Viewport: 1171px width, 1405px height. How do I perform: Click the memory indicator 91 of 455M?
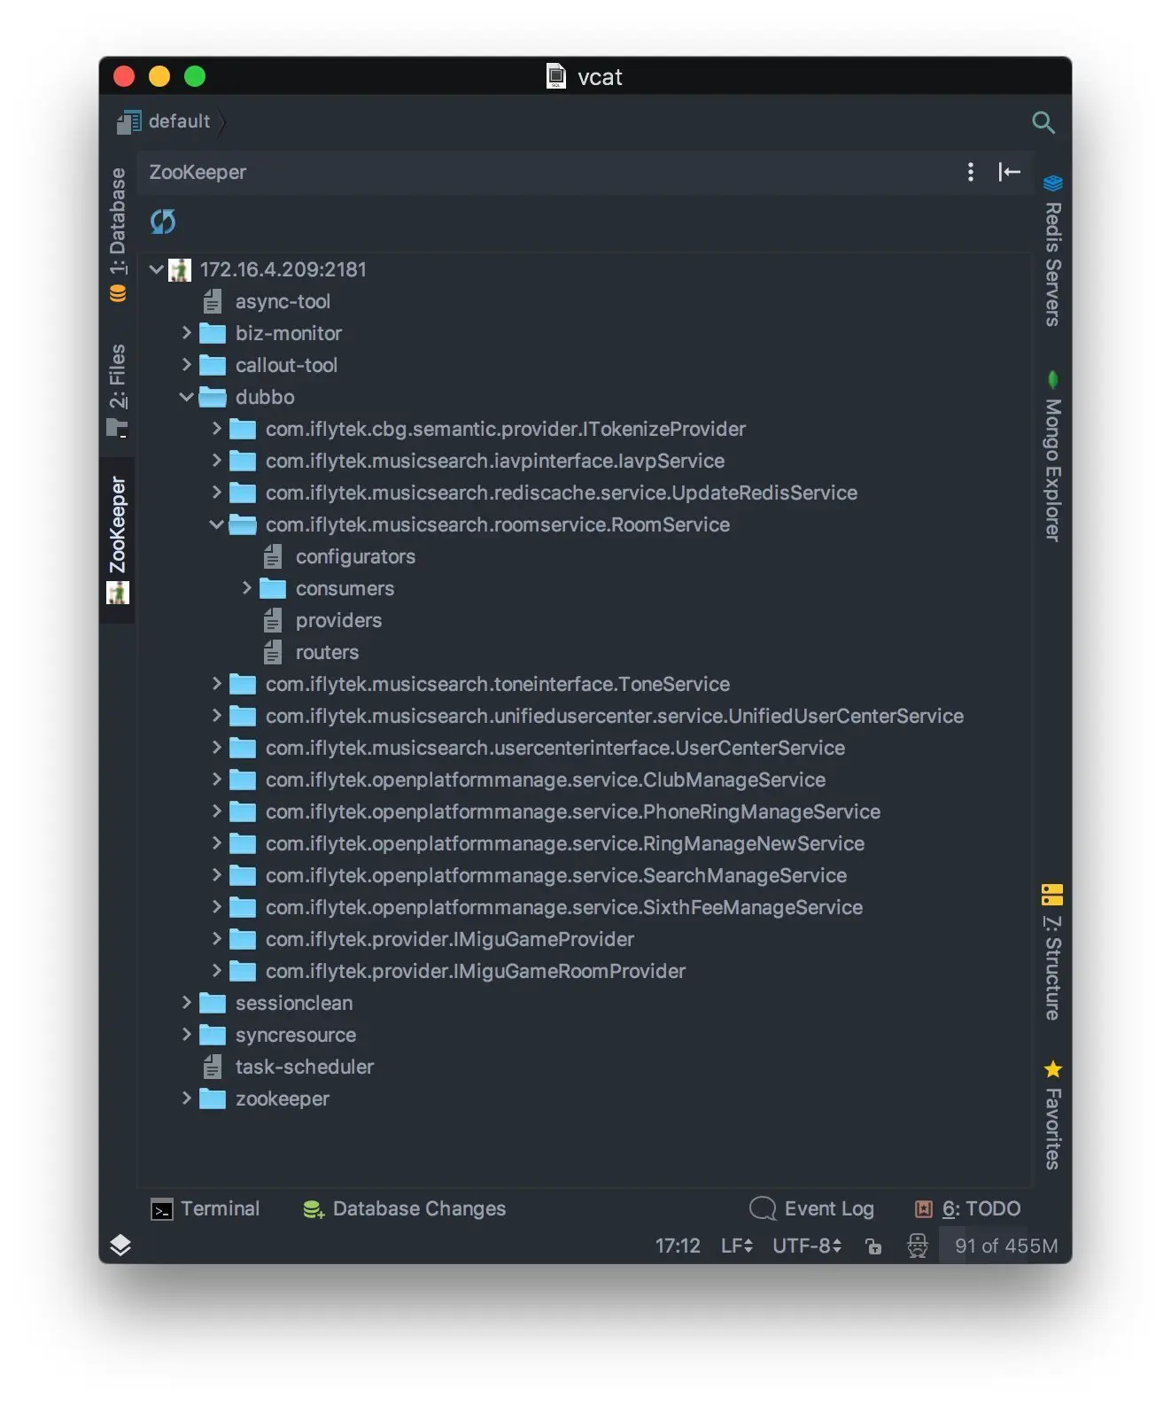(1005, 1246)
